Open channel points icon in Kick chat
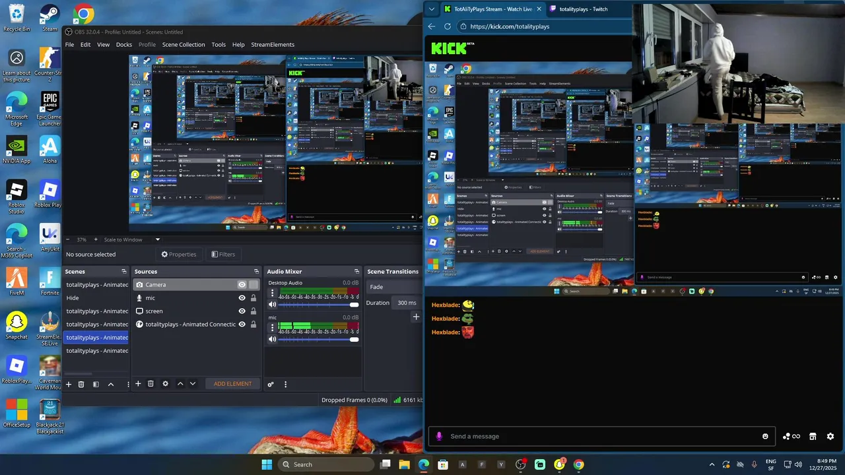845x475 pixels. [791, 436]
